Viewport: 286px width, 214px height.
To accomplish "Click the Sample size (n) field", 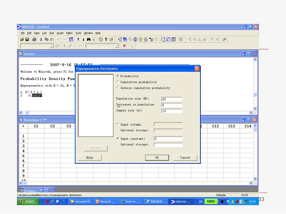I will [172, 111].
